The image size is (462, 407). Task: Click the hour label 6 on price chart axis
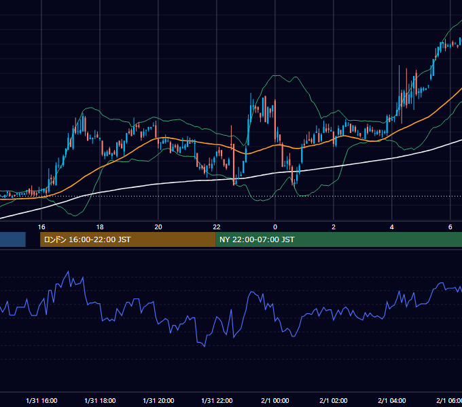[450, 227]
